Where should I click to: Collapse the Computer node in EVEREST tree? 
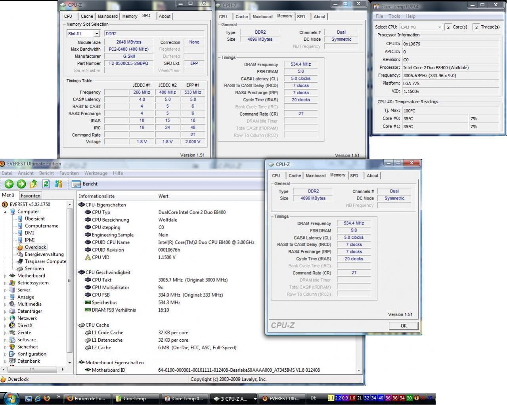tap(6, 212)
